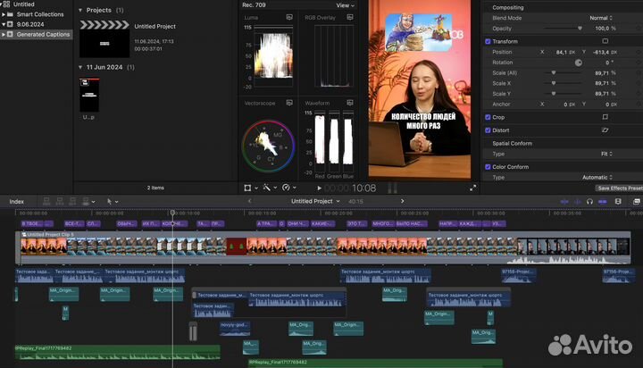Disable the Distort checkbox
This screenshot has height=368, width=643.
click(488, 130)
